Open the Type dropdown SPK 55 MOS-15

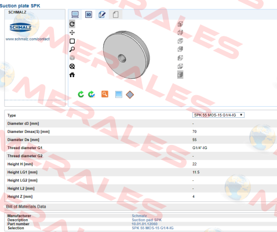coord(218,115)
